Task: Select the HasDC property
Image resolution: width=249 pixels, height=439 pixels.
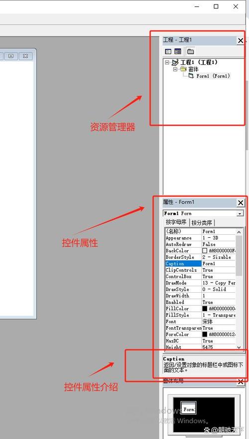Action: 183,341
